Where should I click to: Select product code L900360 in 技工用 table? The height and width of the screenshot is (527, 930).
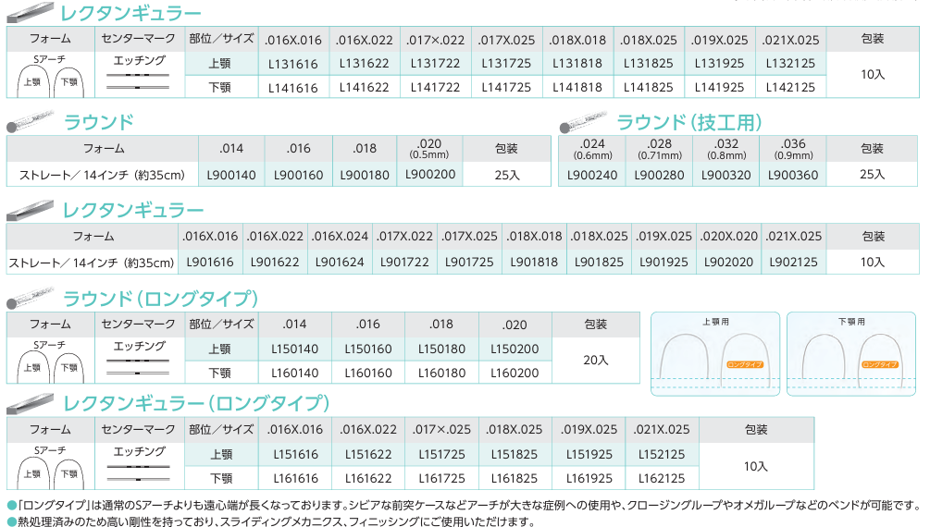coord(793,174)
